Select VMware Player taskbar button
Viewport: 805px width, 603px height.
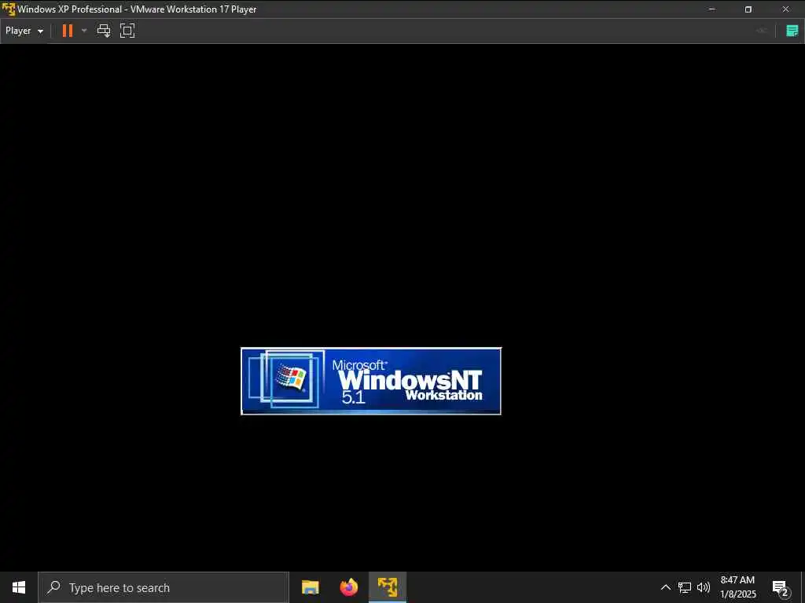point(388,587)
